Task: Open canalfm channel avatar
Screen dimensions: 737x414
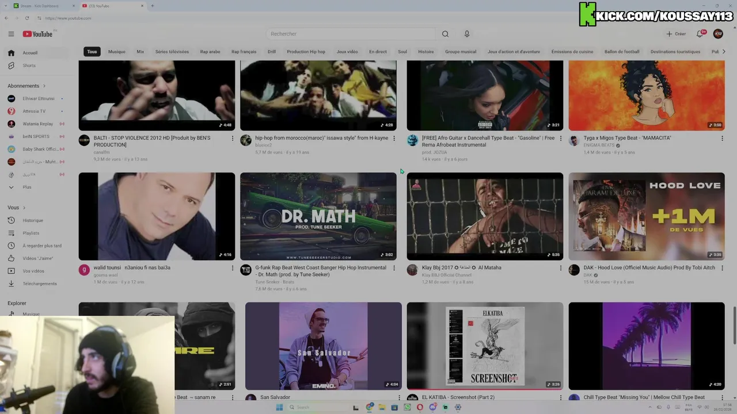Action: (x=84, y=140)
